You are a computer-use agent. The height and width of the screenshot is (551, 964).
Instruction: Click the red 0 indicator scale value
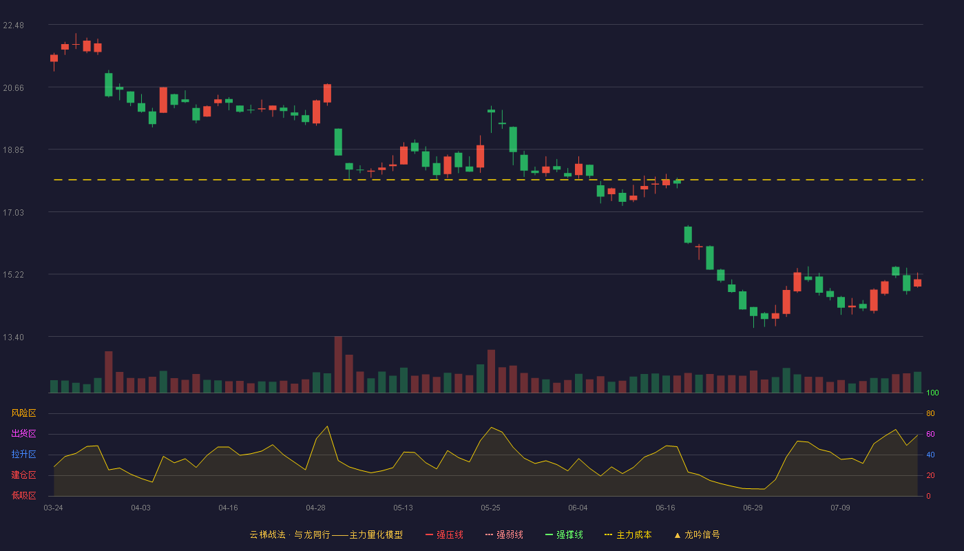(928, 496)
